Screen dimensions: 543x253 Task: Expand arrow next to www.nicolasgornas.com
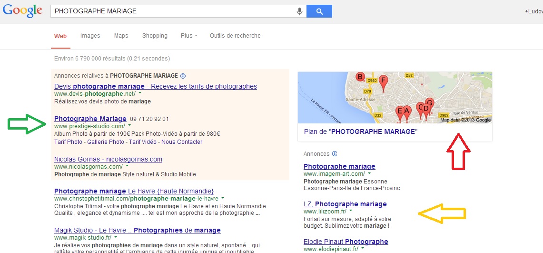pyautogui.click(x=127, y=166)
